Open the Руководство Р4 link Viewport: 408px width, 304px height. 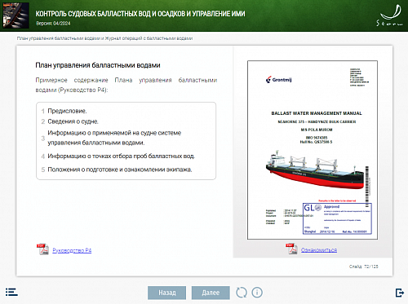[72, 250]
